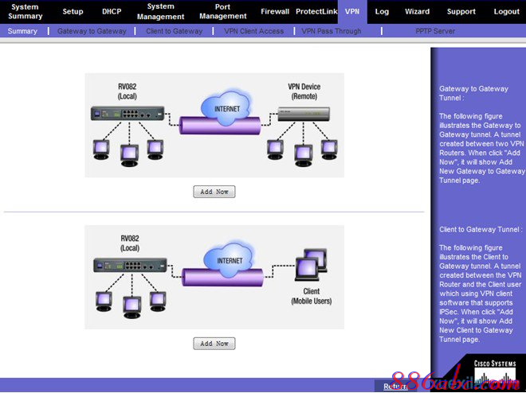Screen dimensions: 526x393
Task: Open Port Management in the top bar
Action: pos(222,11)
